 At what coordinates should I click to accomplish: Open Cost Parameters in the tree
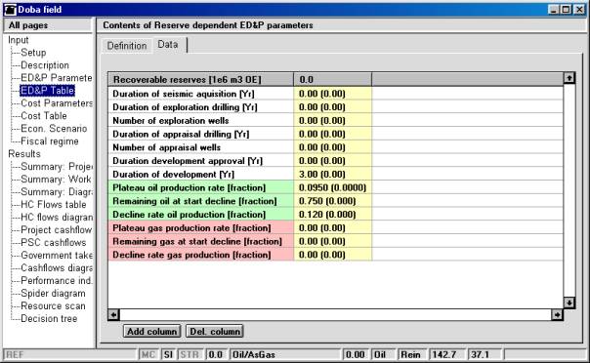[x=57, y=103]
